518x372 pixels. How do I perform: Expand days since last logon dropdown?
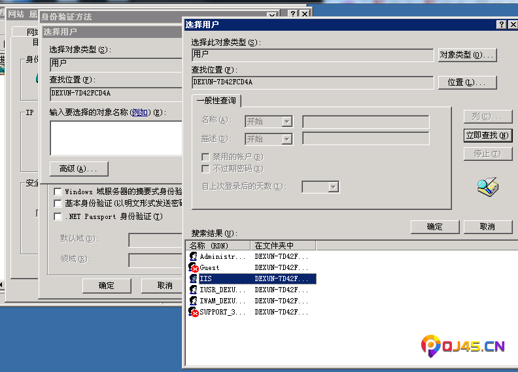333,187
